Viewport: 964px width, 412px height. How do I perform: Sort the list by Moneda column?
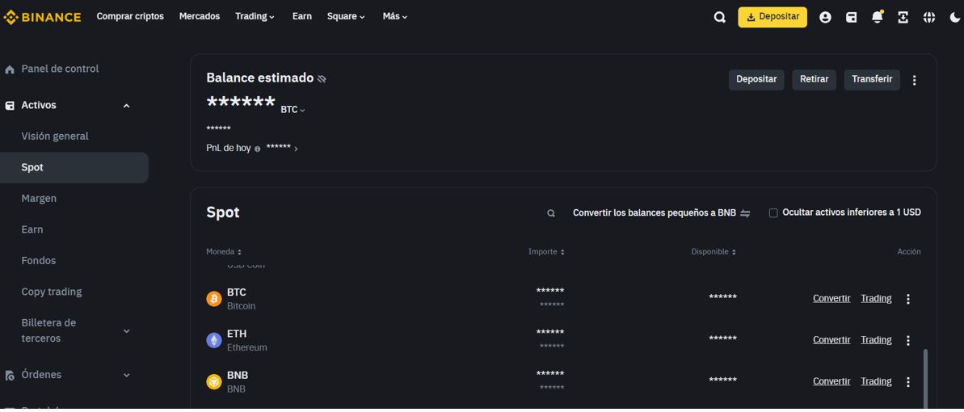[x=224, y=252]
